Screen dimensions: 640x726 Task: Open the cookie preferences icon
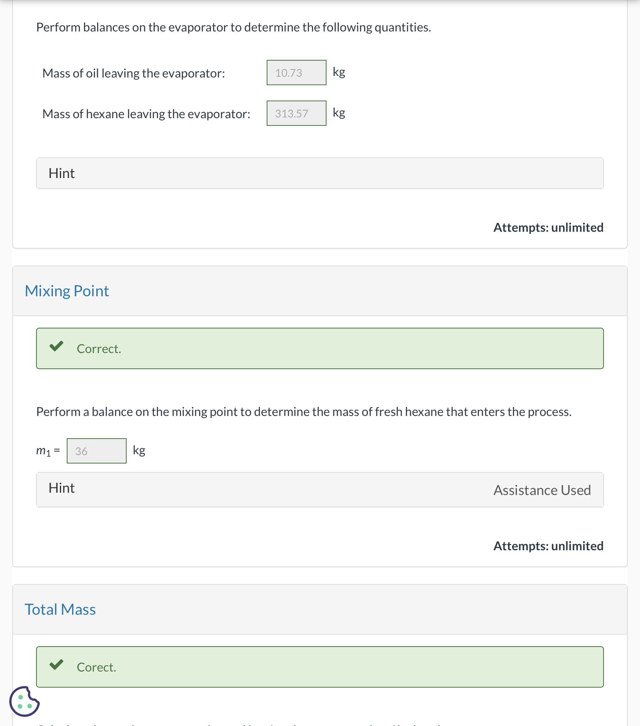click(x=24, y=701)
